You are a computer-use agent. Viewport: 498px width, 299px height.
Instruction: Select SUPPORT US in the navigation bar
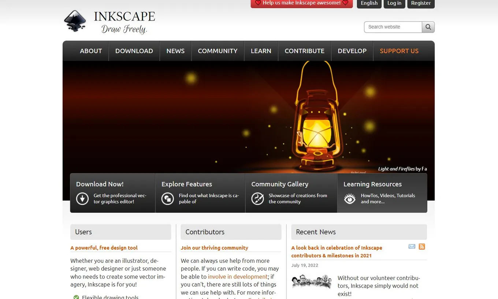399,51
